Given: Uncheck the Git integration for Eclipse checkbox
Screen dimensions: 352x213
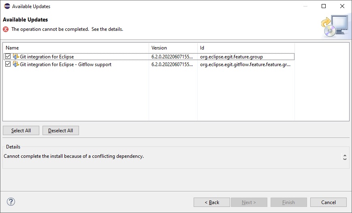Looking at the screenshot, I should (x=8, y=56).
